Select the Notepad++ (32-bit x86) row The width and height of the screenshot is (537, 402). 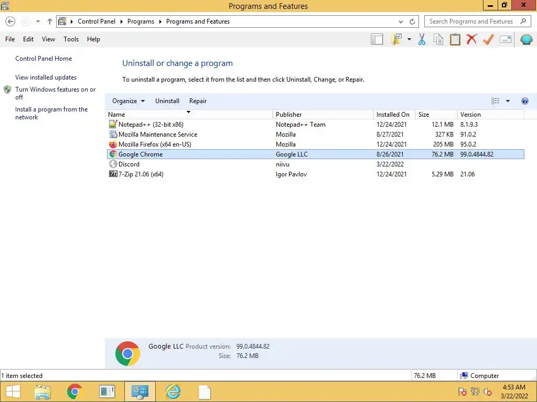[315, 125]
